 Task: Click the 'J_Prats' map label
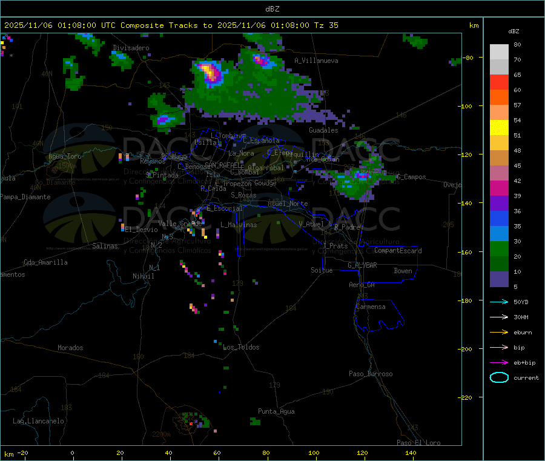[x=335, y=246]
